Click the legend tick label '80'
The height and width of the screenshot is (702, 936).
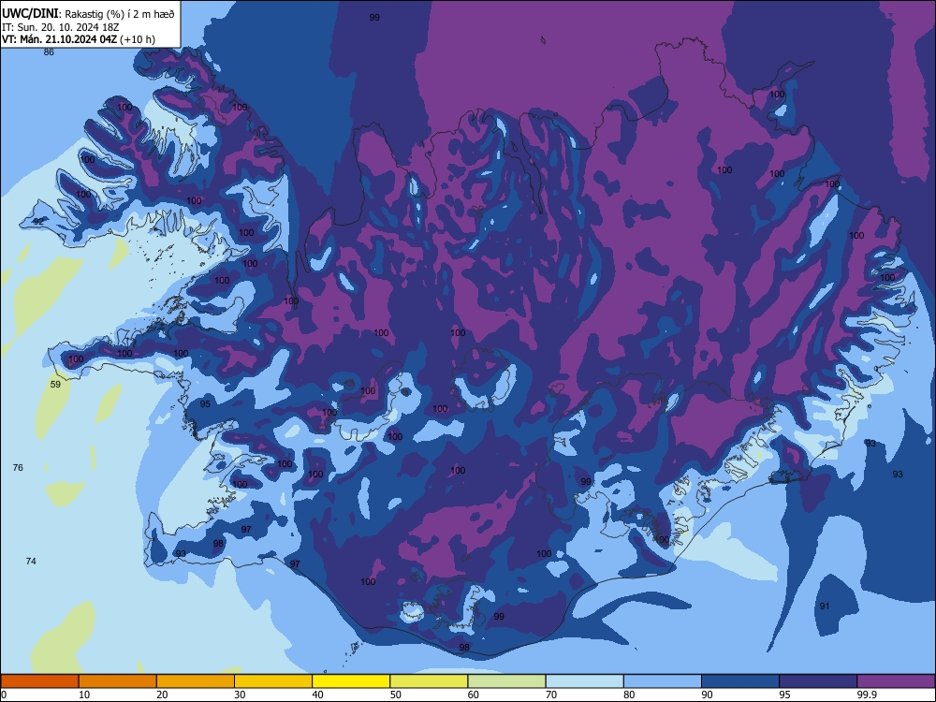[x=629, y=695]
